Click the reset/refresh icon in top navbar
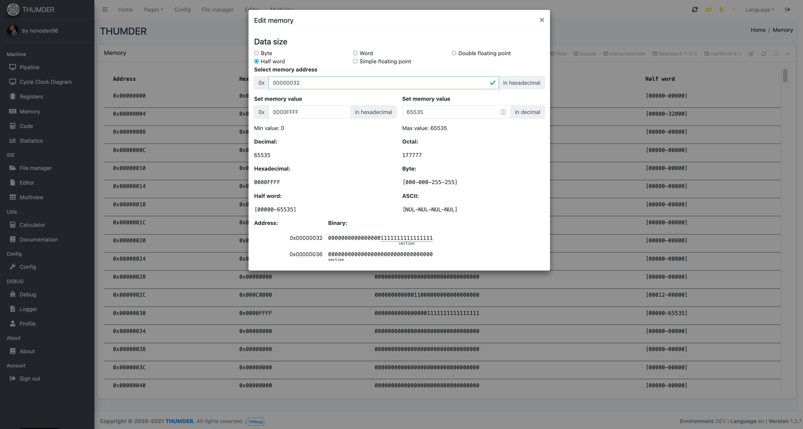The width and height of the screenshot is (803, 429). [695, 9]
